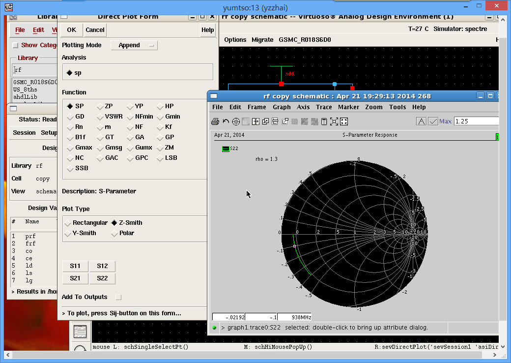511x363 pixels.
Task: Click the undo arrow icon
Action: coord(226,121)
